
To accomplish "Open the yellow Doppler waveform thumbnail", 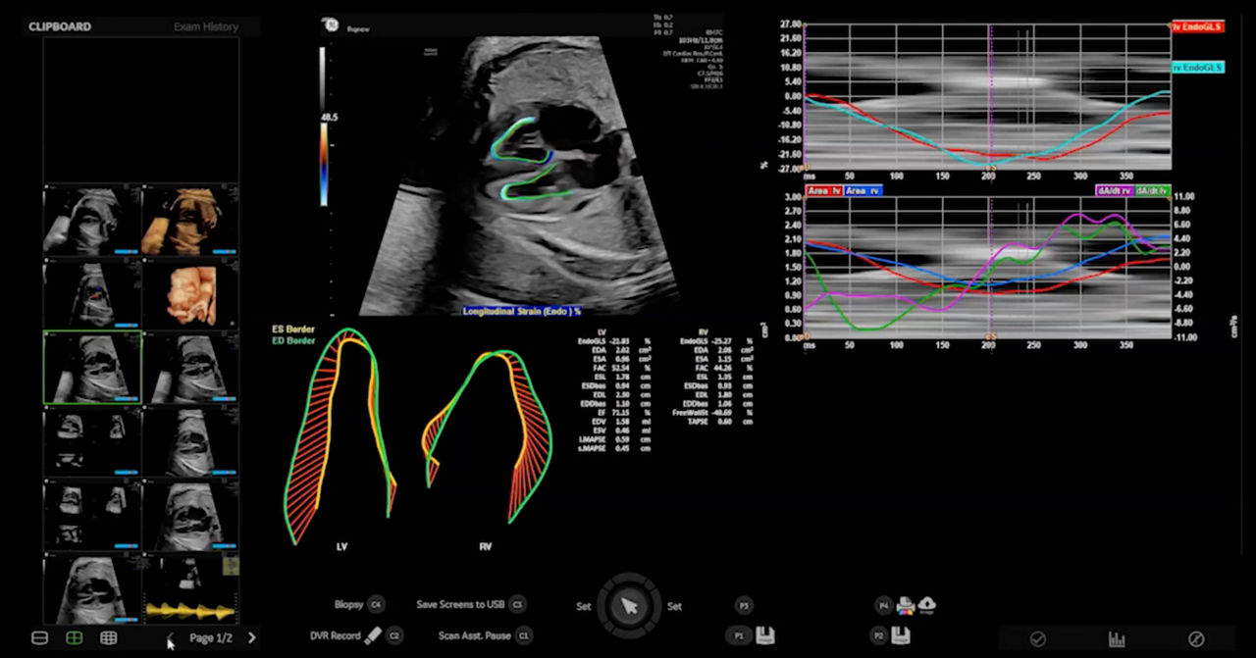I will pos(190,588).
